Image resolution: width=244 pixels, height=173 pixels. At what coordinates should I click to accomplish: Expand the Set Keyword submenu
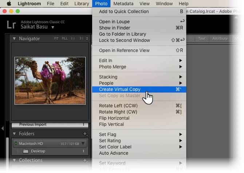coord(139,163)
